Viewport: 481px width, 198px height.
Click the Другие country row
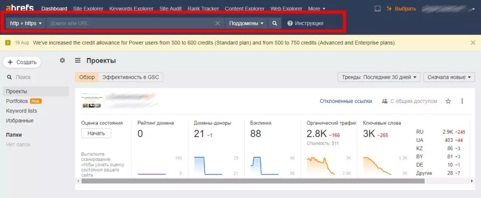click(441, 173)
